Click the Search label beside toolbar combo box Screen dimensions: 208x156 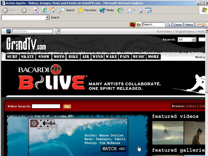click(x=55, y=17)
